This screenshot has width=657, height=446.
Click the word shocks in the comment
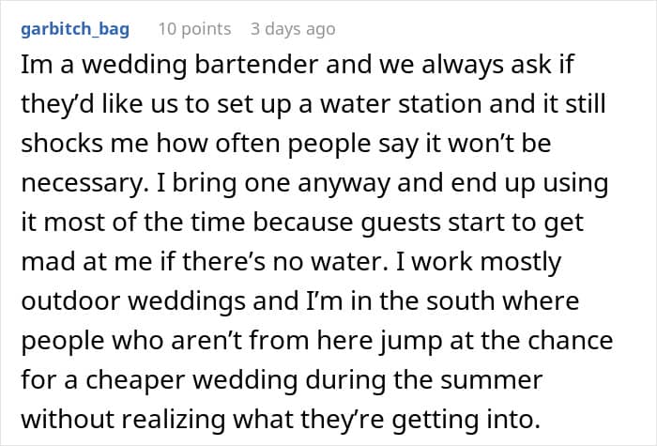[x=62, y=143]
